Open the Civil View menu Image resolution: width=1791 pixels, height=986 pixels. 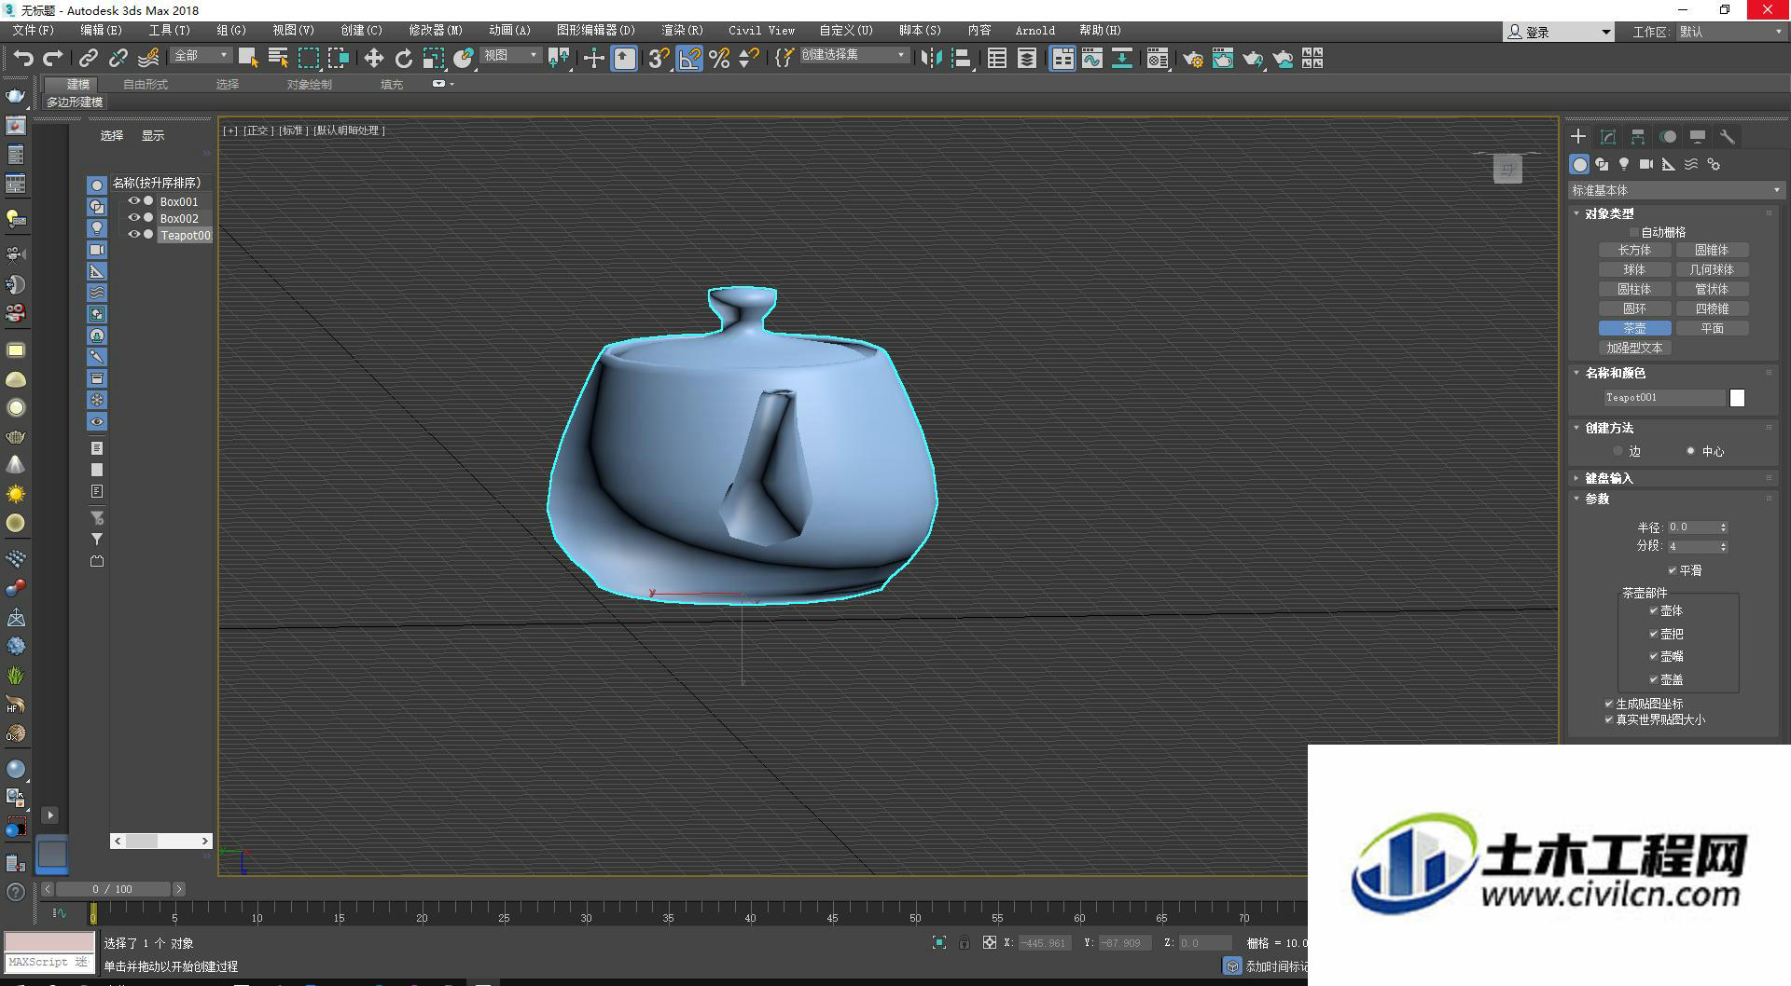(x=761, y=31)
